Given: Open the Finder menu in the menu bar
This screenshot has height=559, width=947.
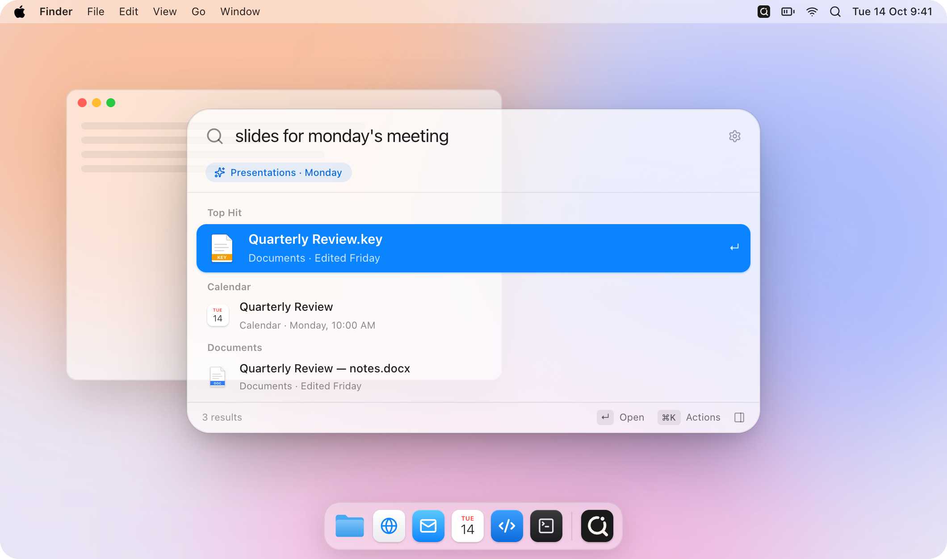Looking at the screenshot, I should 56,12.
